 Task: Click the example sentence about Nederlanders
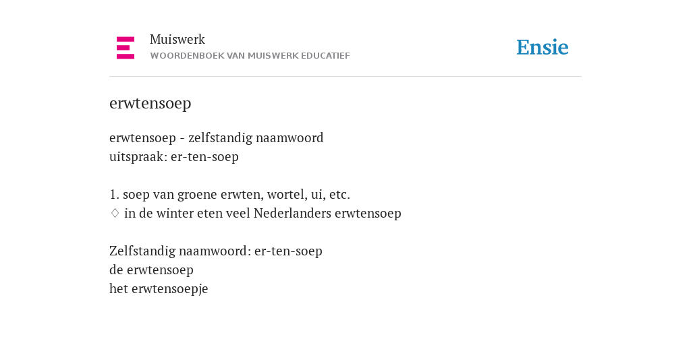tap(262, 214)
